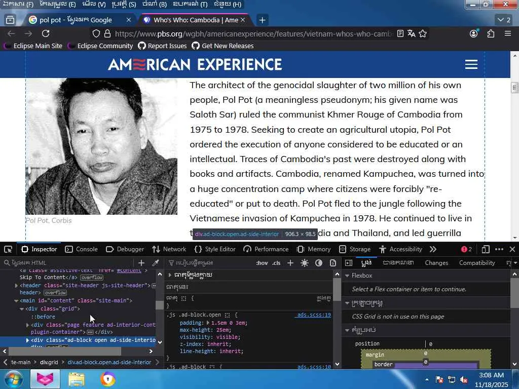Open the Style Editor tab
The image size is (519, 389).
pyautogui.click(x=215, y=249)
